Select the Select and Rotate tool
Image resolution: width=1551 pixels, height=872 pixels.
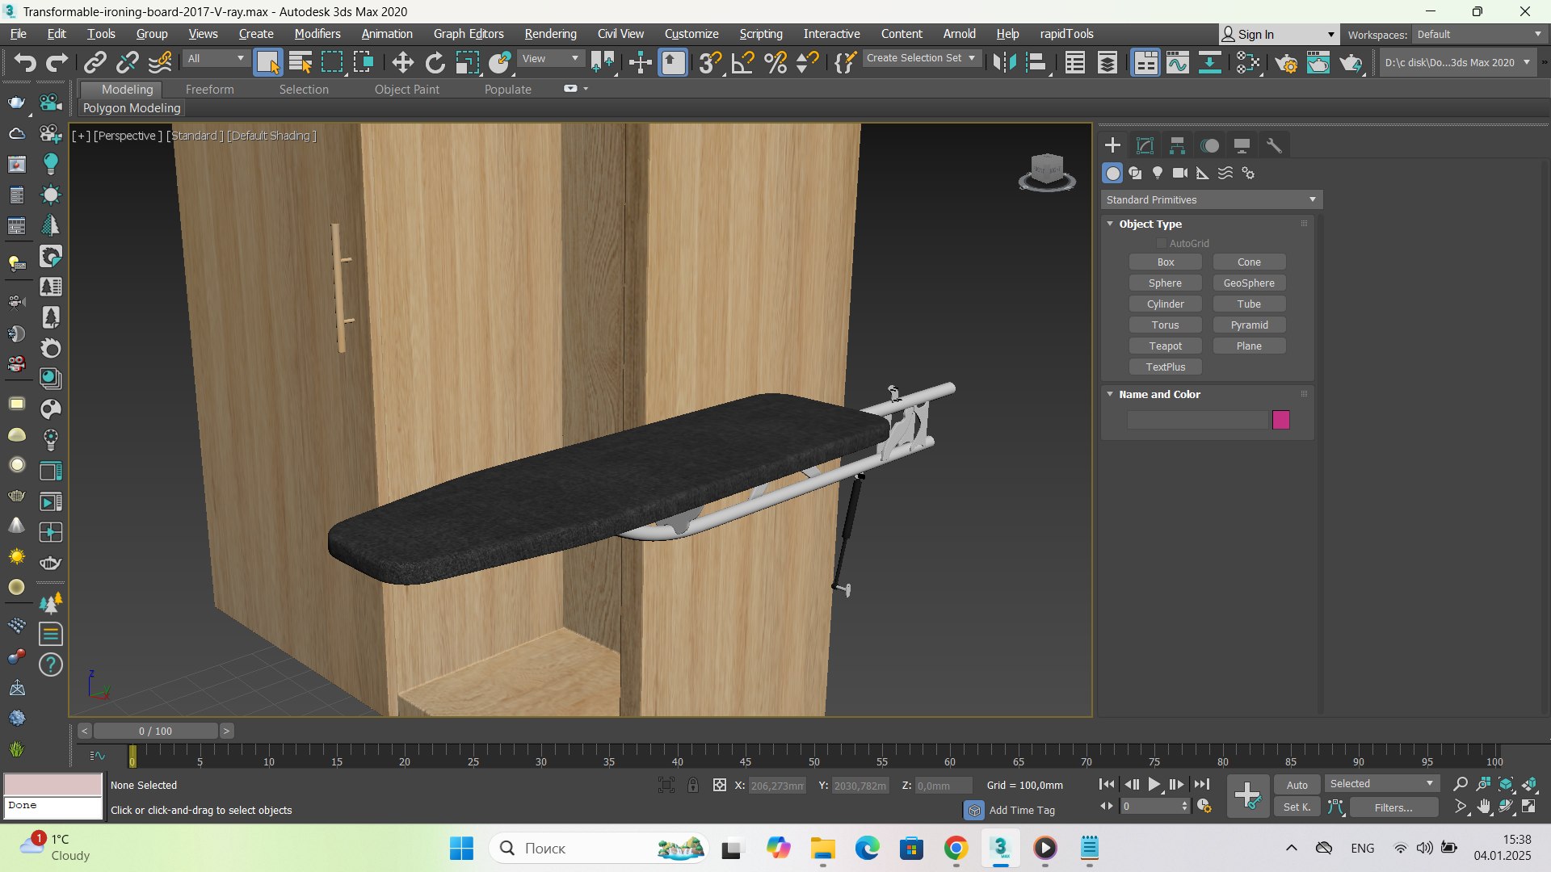(x=435, y=62)
